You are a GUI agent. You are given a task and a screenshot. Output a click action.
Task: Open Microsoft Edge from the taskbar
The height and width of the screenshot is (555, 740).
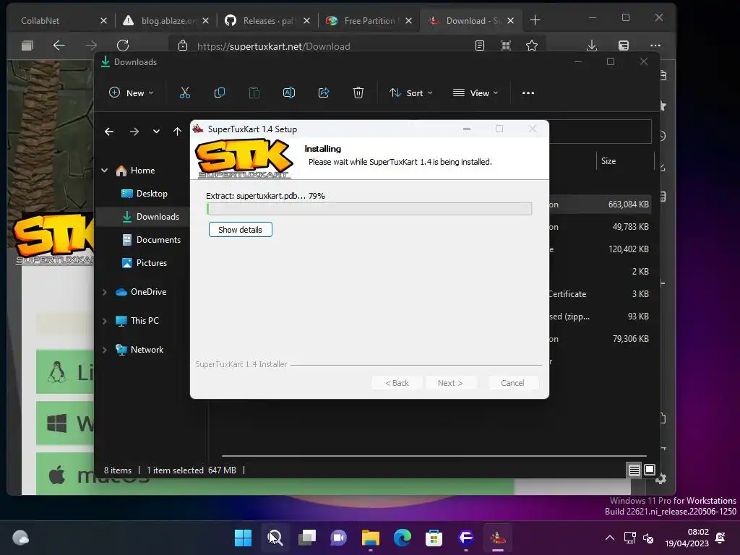click(402, 538)
